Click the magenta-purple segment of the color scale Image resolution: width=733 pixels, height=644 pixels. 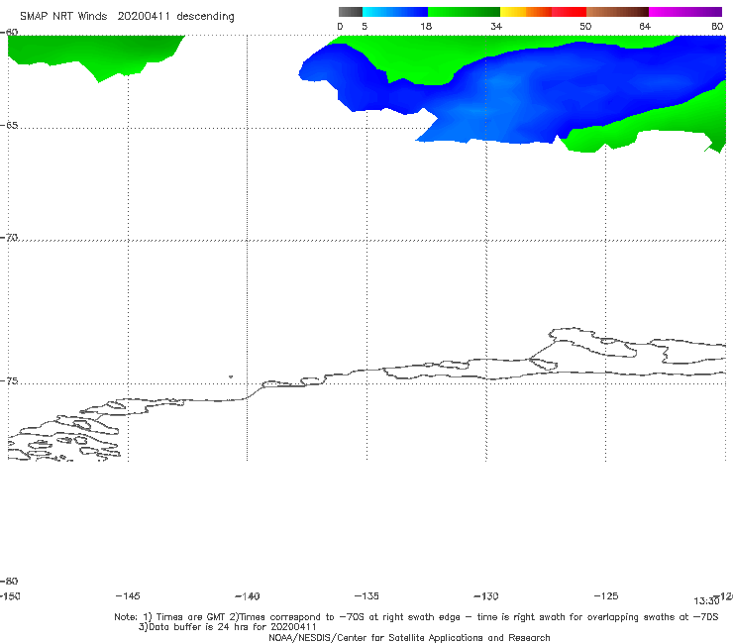[x=685, y=12]
